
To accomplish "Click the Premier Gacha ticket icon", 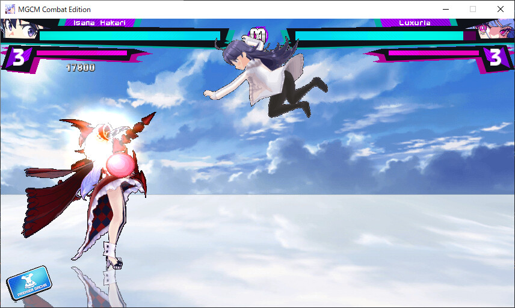I will click(x=29, y=283).
